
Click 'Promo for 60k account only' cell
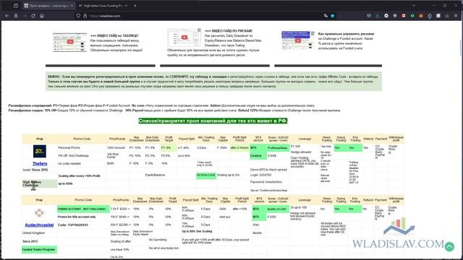click(x=77, y=217)
